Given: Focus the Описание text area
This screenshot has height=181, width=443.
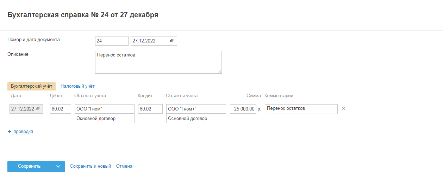Looking at the screenshot, I should [158, 62].
